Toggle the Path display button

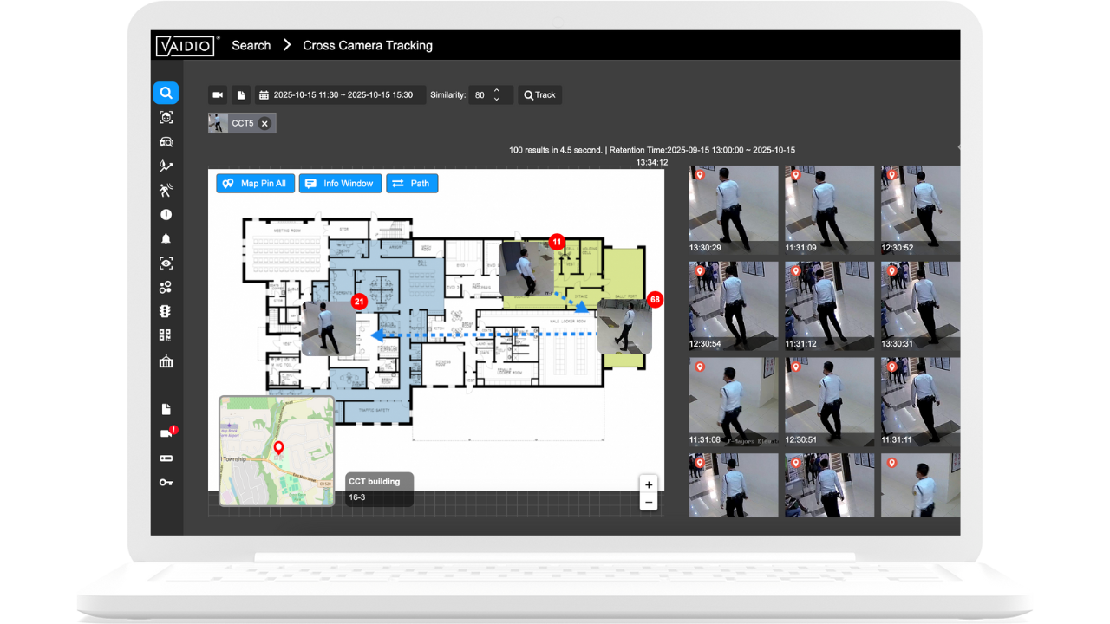(412, 184)
